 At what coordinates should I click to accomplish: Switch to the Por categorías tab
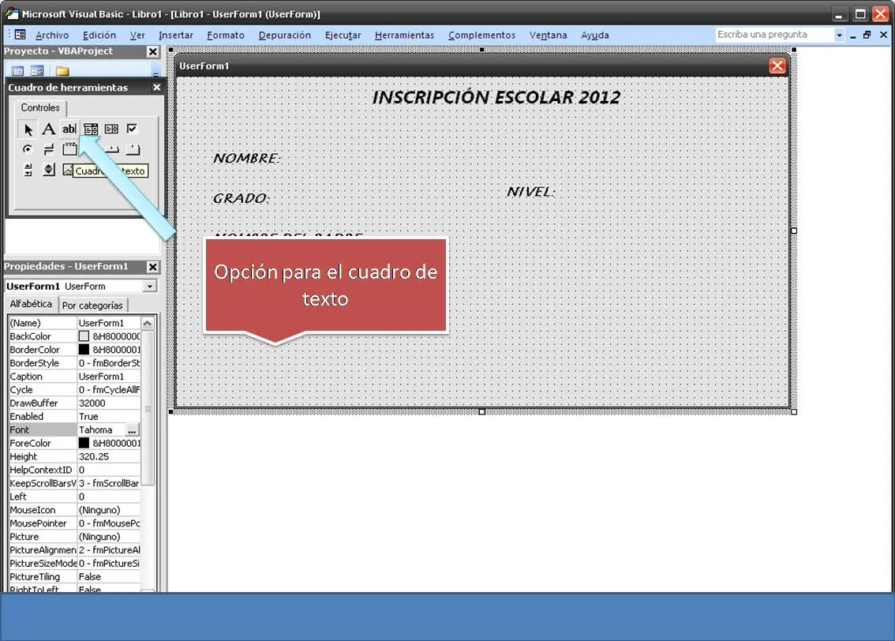[92, 306]
